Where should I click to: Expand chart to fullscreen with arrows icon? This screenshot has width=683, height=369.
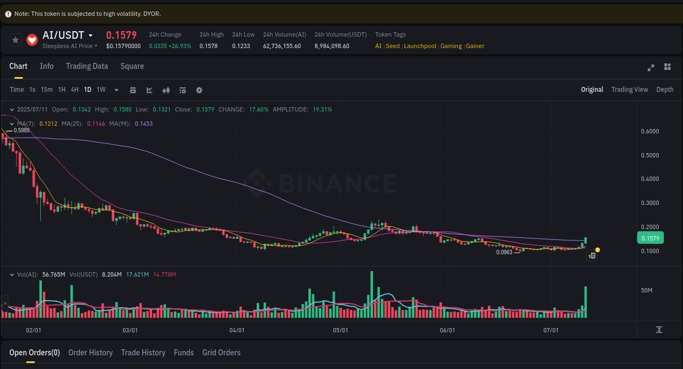(x=651, y=68)
